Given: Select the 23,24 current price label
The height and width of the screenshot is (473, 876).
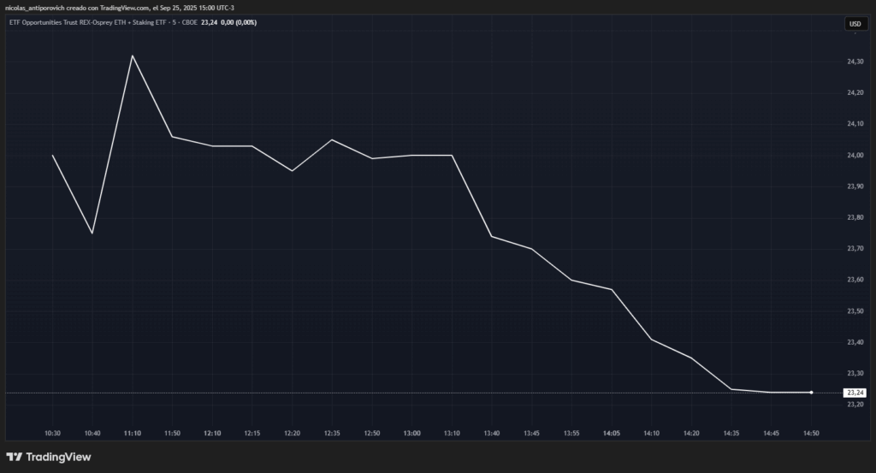Looking at the screenshot, I should pos(855,393).
